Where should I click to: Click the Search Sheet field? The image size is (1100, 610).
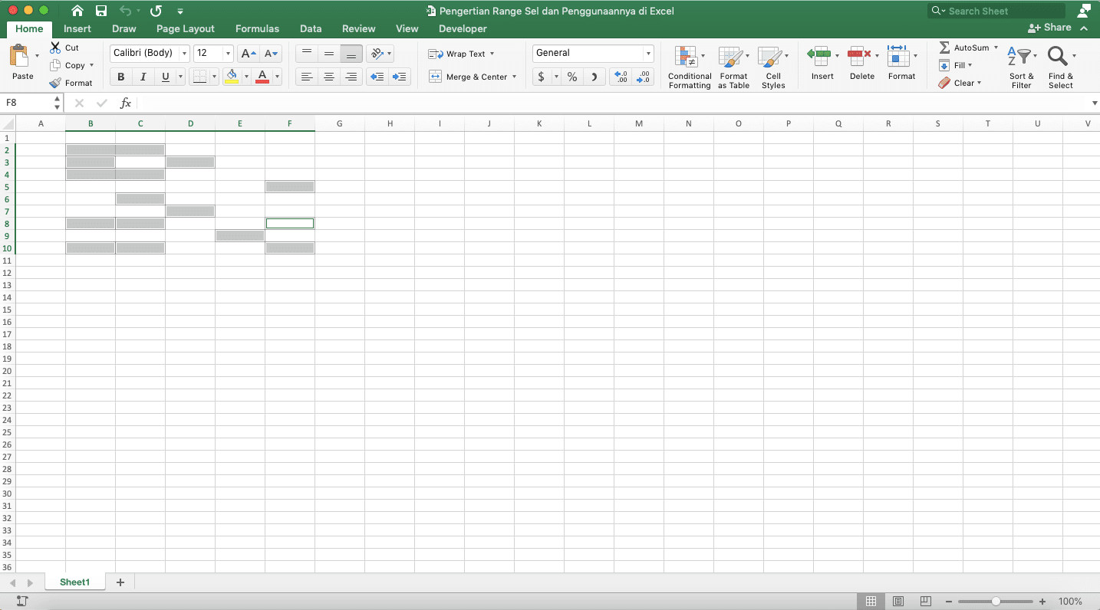pos(996,11)
